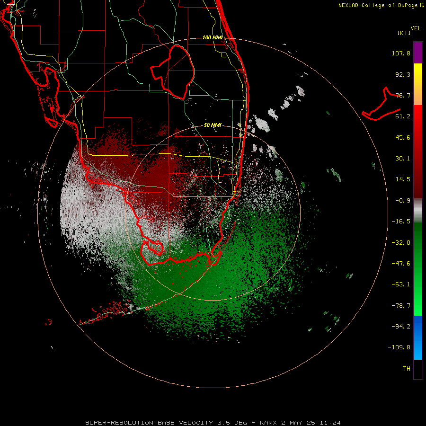Click the -94.2 legend value
Screen dimensions: 426x426
click(x=401, y=327)
